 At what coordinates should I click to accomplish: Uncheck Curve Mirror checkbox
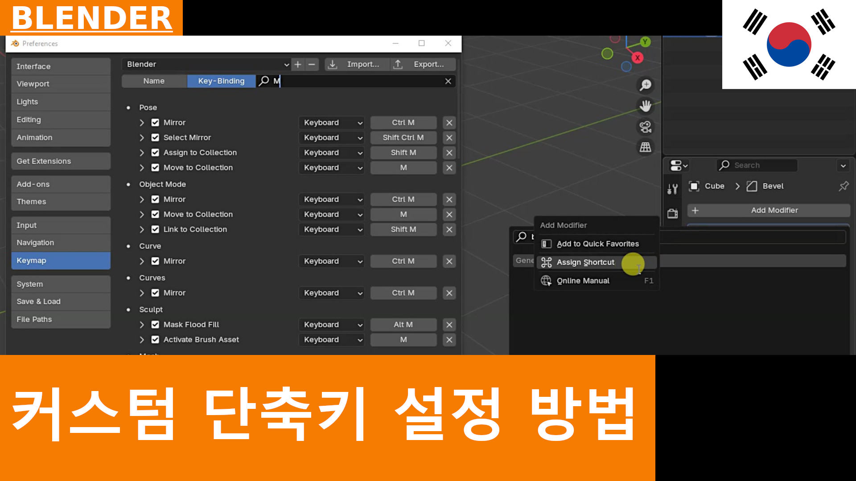155,261
